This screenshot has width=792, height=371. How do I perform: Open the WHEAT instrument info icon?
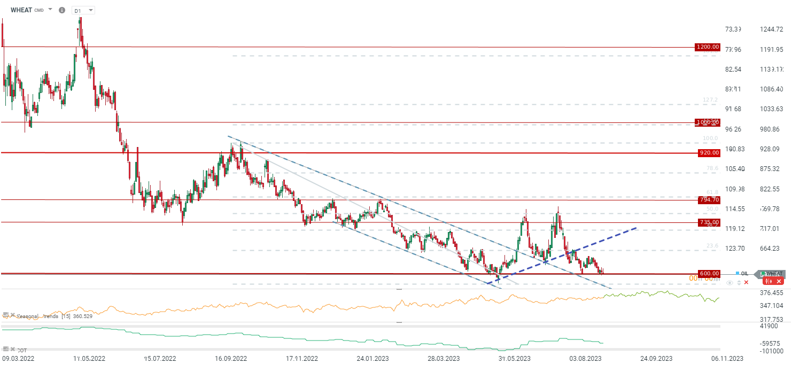point(62,10)
